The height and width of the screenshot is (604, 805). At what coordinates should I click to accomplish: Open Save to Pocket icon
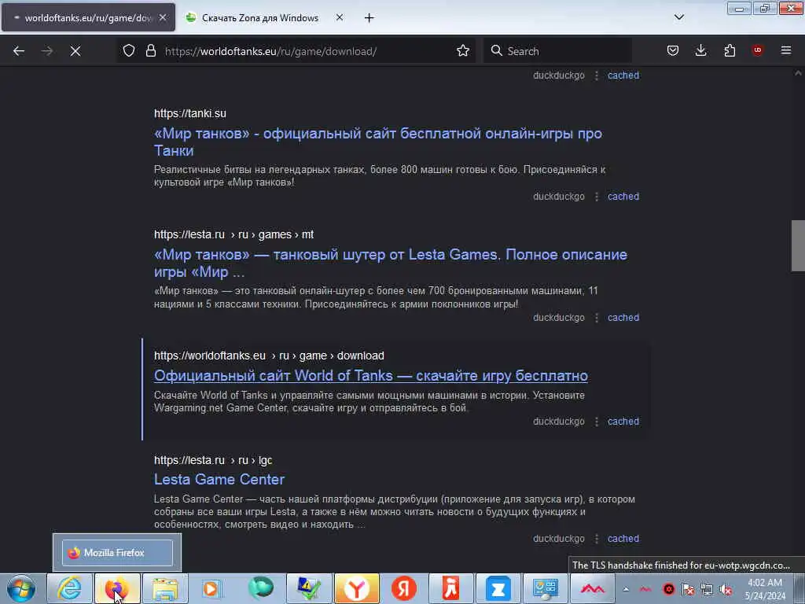673,50
